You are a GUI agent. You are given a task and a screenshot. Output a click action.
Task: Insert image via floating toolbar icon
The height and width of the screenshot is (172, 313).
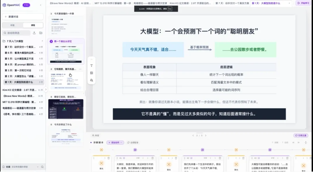92,73
